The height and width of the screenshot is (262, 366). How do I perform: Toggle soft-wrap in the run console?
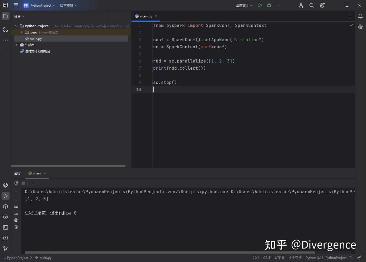coord(16,207)
